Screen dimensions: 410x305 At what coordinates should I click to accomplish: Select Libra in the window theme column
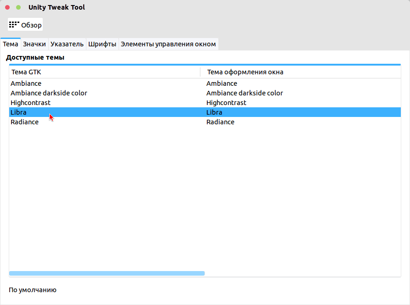(214, 112)
